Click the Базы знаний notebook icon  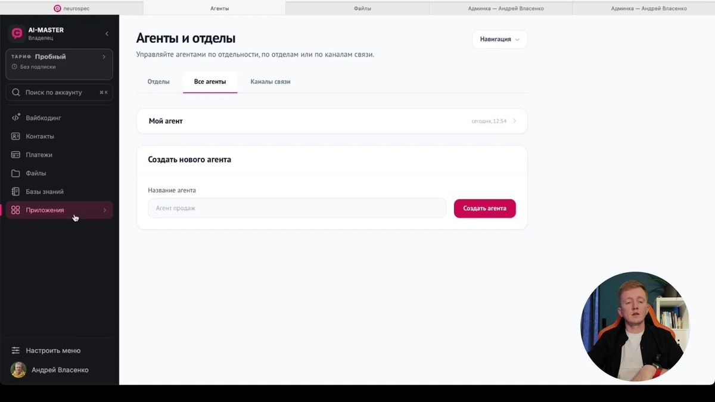coord(16,192)
